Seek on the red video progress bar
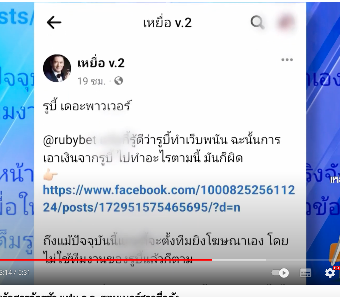Viewport: 340px width, 297px height. (106, 260)
